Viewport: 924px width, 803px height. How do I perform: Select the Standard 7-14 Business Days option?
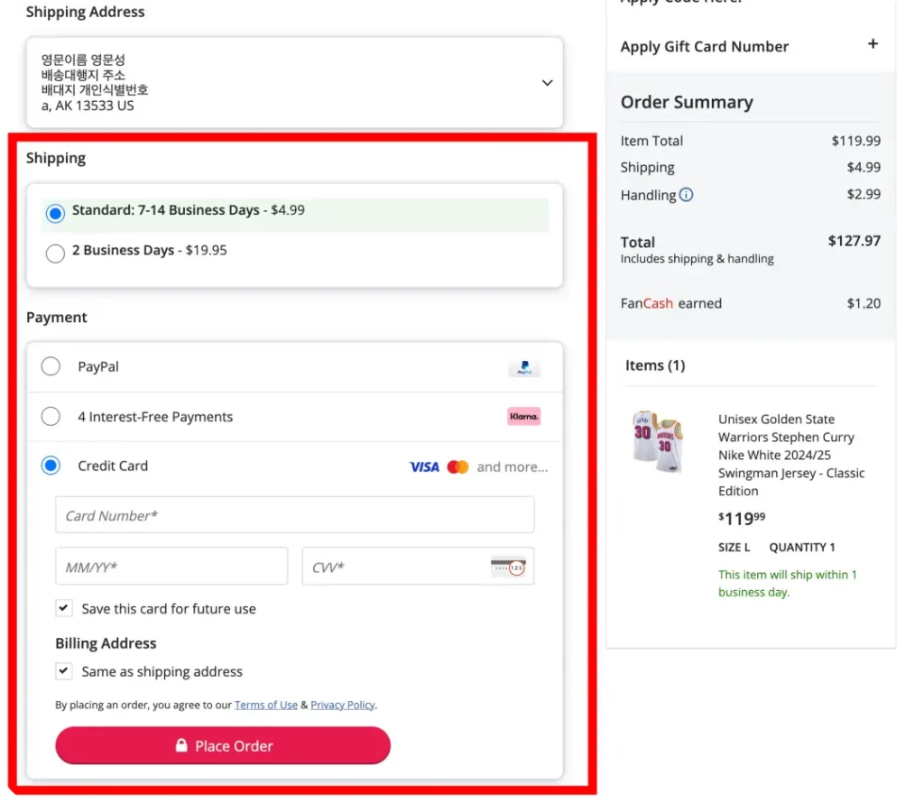point(54,213)
